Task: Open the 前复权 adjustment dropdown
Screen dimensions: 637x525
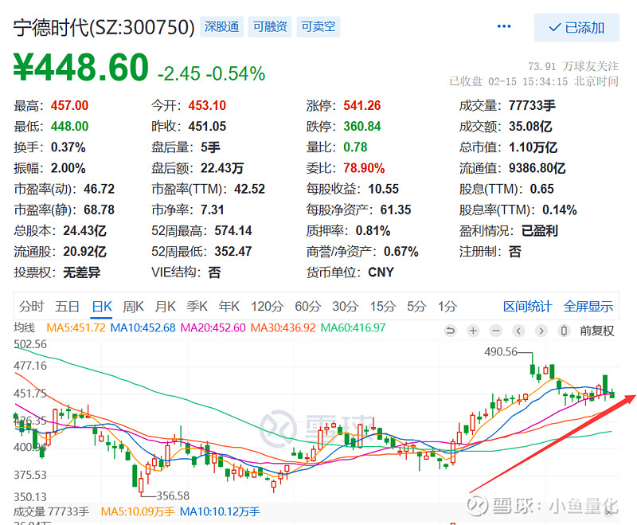Action: (x=596, y=331)
